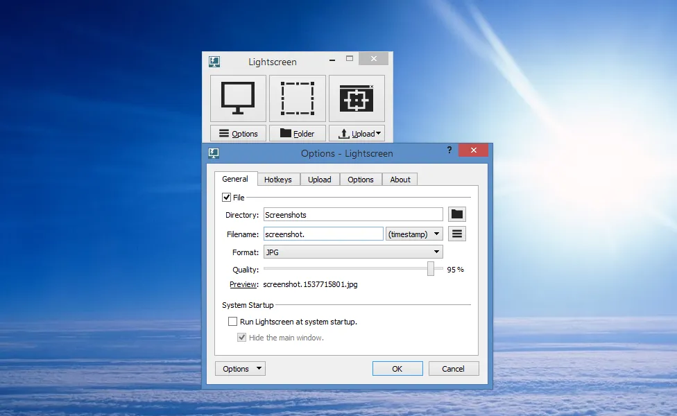Uncheck the File checkbox
The height and width of the screenshot is (416, 677).
[x=227, y=198]
